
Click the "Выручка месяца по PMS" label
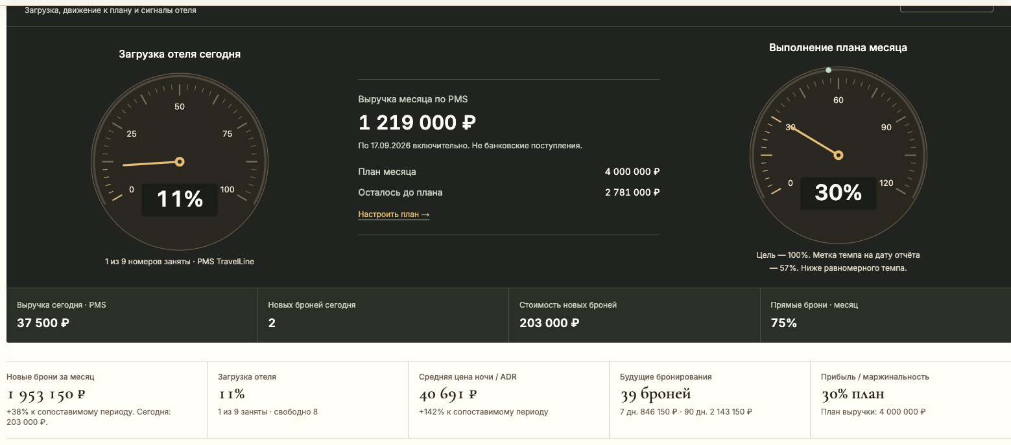[413, 99]
